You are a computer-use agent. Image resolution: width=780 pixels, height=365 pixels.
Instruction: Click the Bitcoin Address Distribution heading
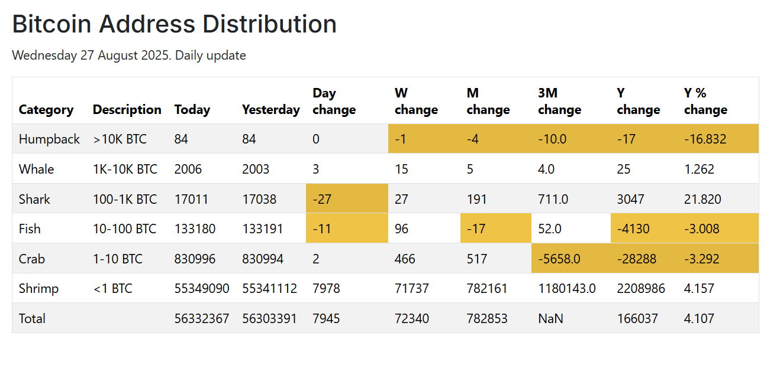175,25
